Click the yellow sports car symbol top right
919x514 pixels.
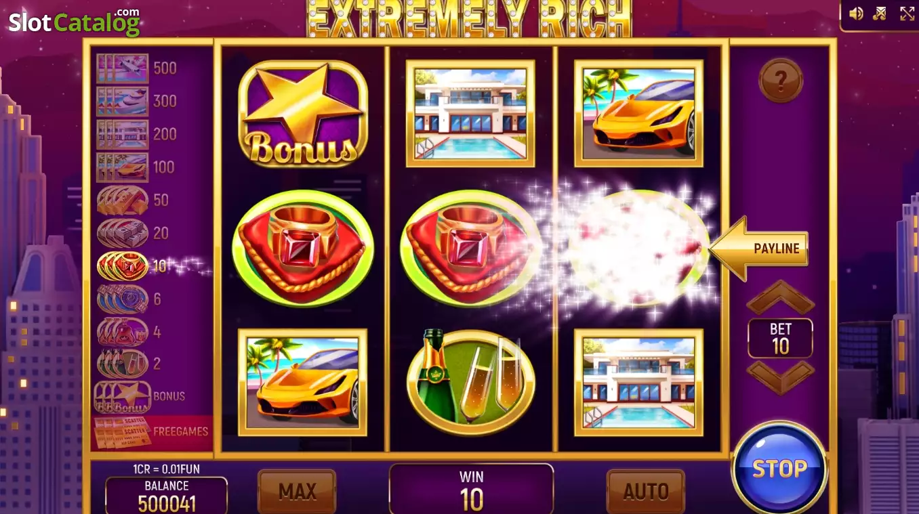click(638, 113)
